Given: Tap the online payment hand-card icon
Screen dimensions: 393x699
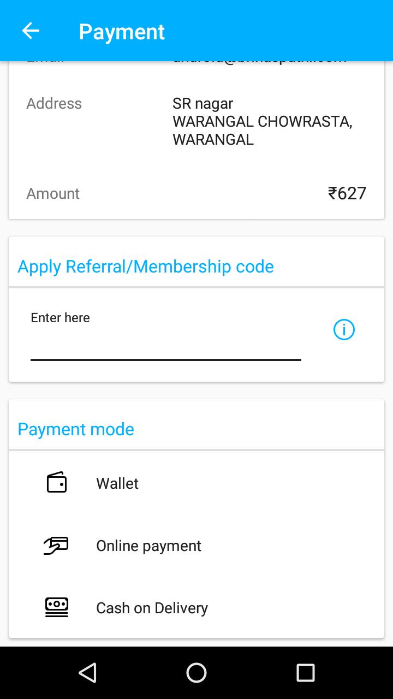Looking at the screenshot, I should pos(56,546).
